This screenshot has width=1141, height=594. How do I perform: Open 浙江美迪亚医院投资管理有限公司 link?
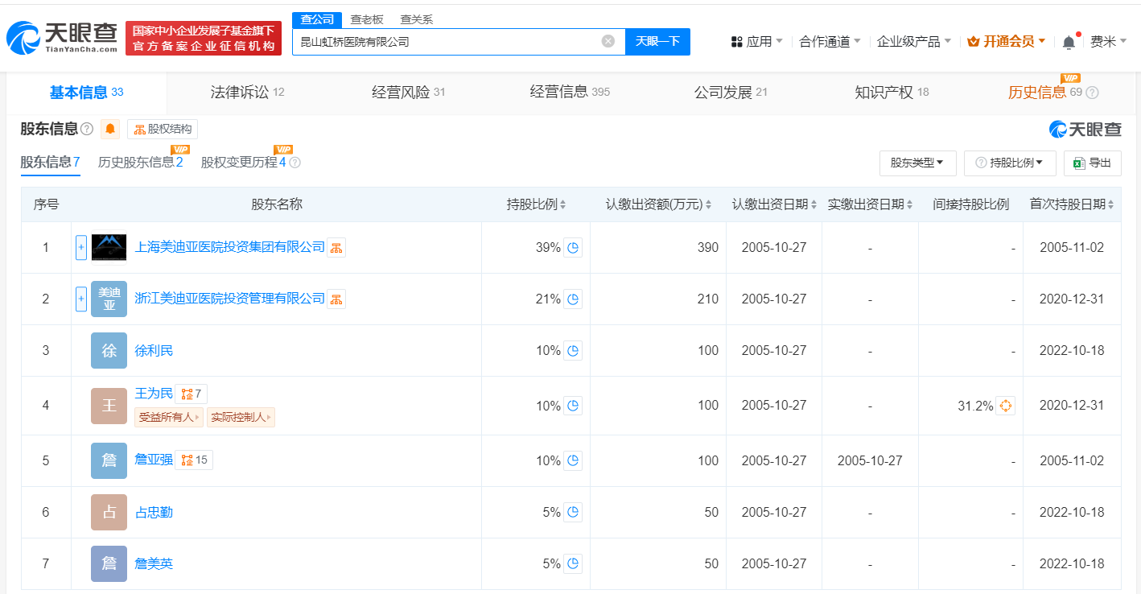click(x=230, y=299)
